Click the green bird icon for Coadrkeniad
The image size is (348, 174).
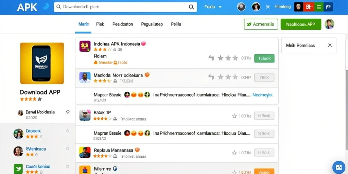pos(18,169)
